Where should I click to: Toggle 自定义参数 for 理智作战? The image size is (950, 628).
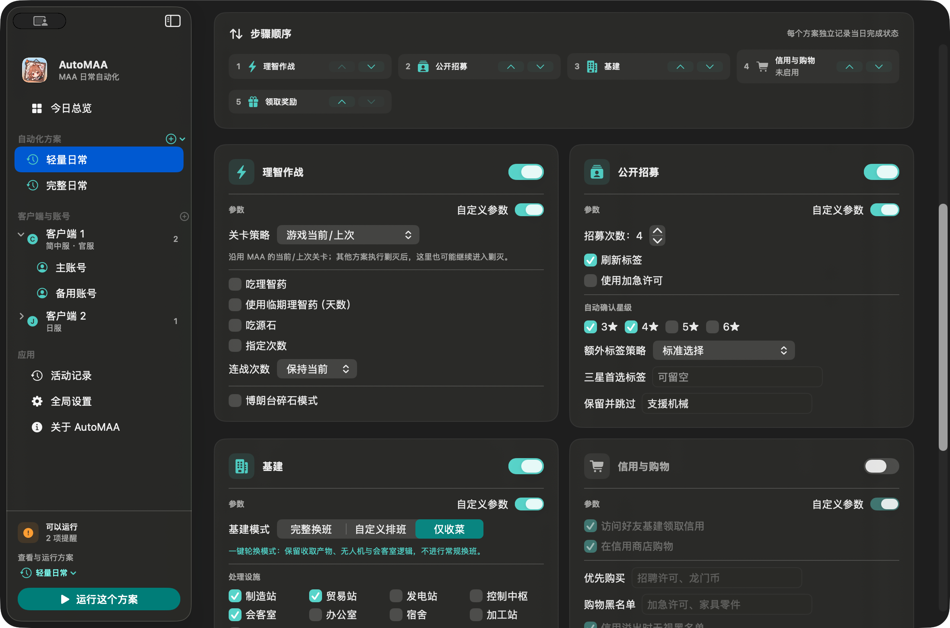point(529,210)
